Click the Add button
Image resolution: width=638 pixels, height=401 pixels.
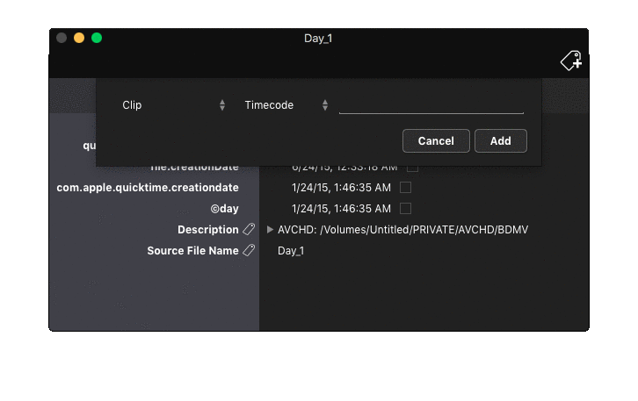click(x=501, y=141)
